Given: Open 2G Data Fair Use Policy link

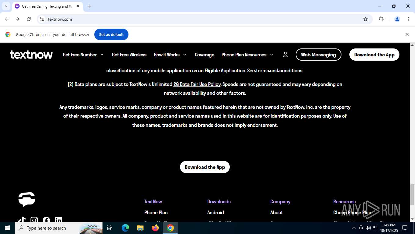Looking at the screenshot, I should point(197,84).
